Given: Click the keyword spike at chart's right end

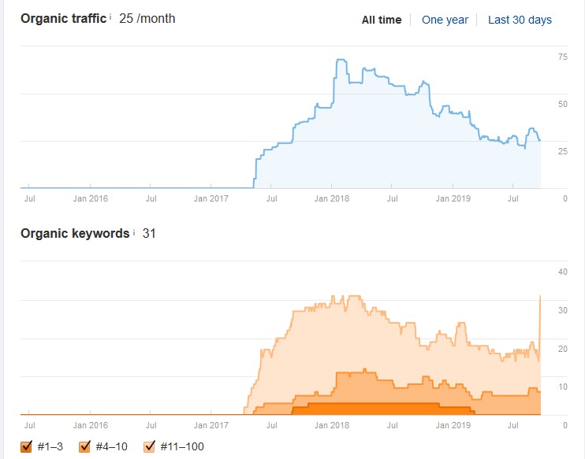Looking at the screenshot, I should 540,298.
